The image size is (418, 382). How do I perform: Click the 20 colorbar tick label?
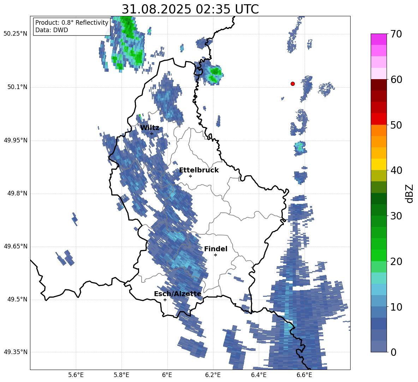[x=396, y=261]
